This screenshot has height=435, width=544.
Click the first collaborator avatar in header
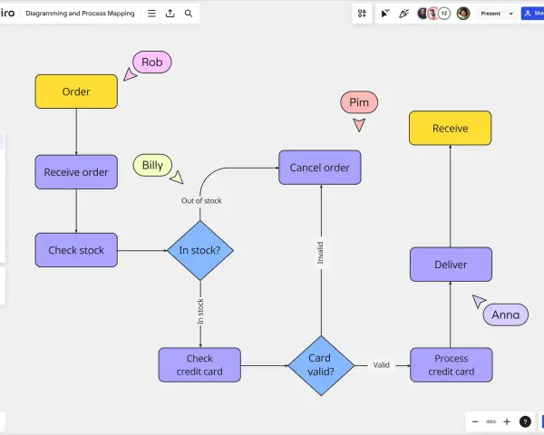click(x=423, y=14)
